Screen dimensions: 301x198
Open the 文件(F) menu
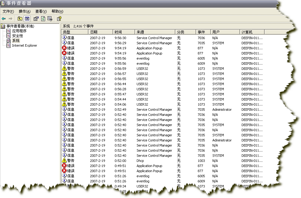[x=8, y=11]
